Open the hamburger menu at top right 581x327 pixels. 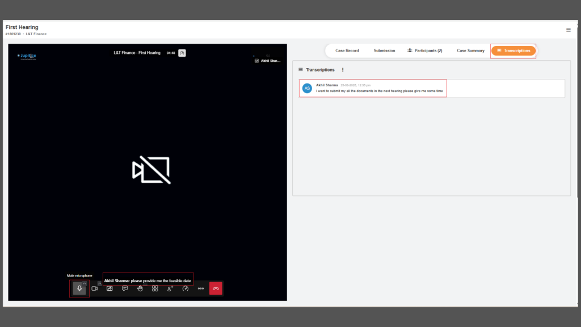(x=569, y=30)
